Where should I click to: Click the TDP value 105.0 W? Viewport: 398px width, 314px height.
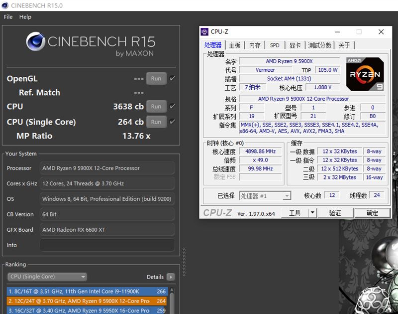[328, 70]
